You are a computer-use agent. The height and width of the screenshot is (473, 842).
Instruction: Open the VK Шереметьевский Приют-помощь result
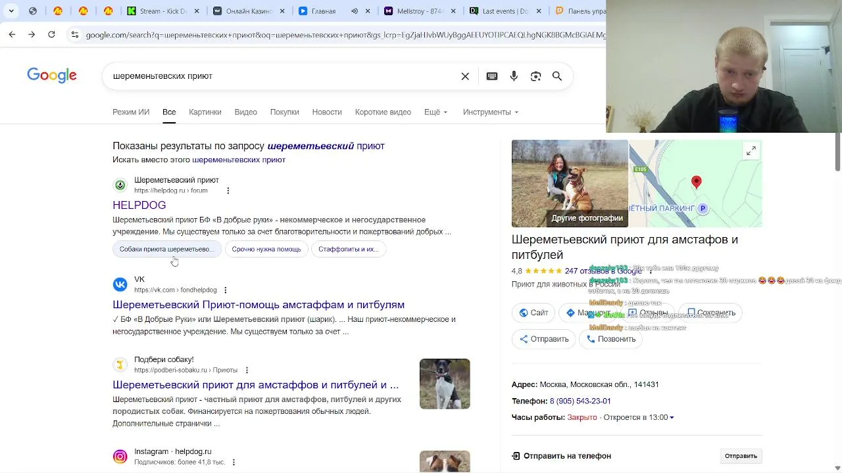[259, 305]
